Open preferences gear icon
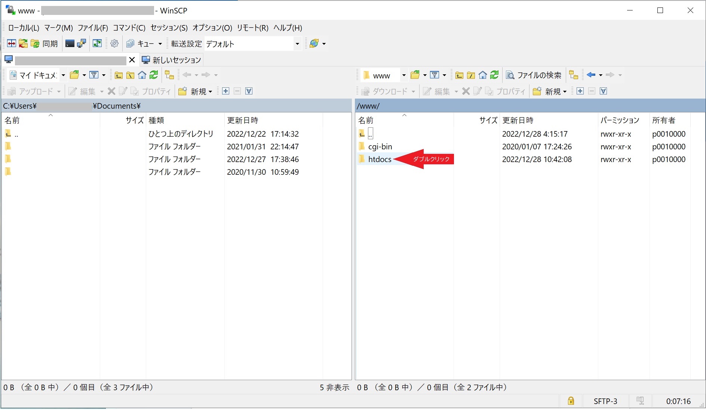Image resolution: width=706 pixels, height=410 pixels. pos(115,44)
